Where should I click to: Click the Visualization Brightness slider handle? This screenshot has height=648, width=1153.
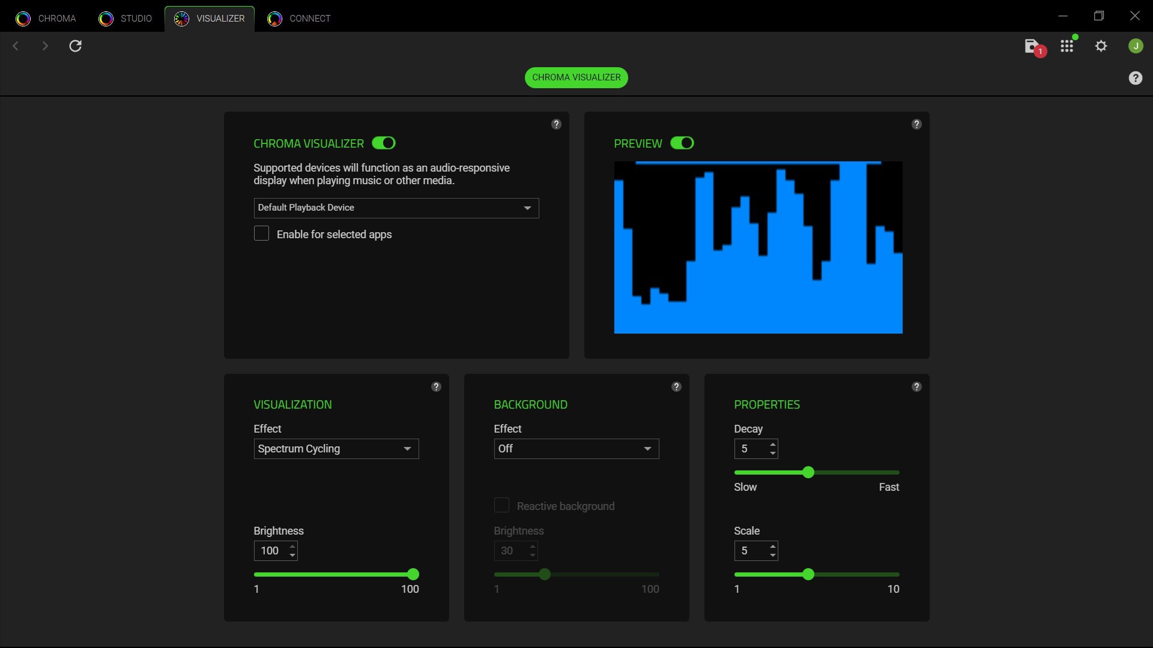[x=413, y=574]
